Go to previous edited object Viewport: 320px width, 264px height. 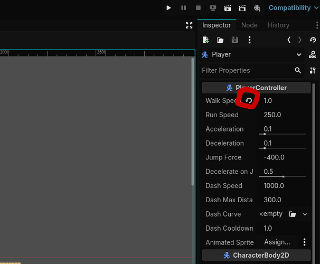pyautogui.click(x=289, y=40)
